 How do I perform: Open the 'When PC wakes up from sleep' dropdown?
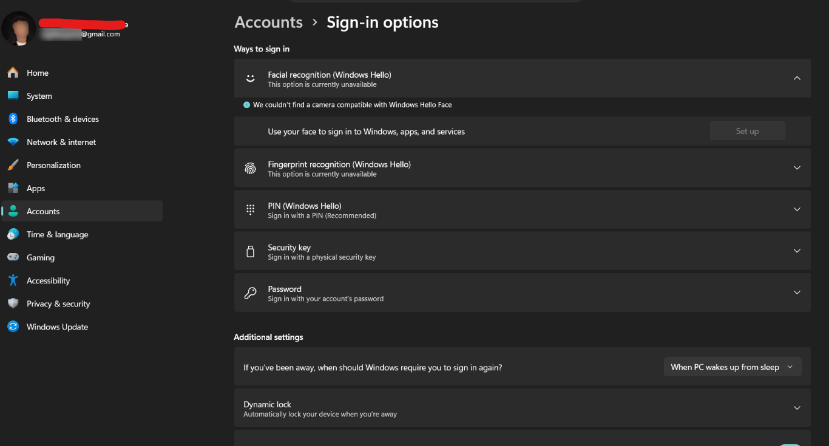[x=733, y=367]
